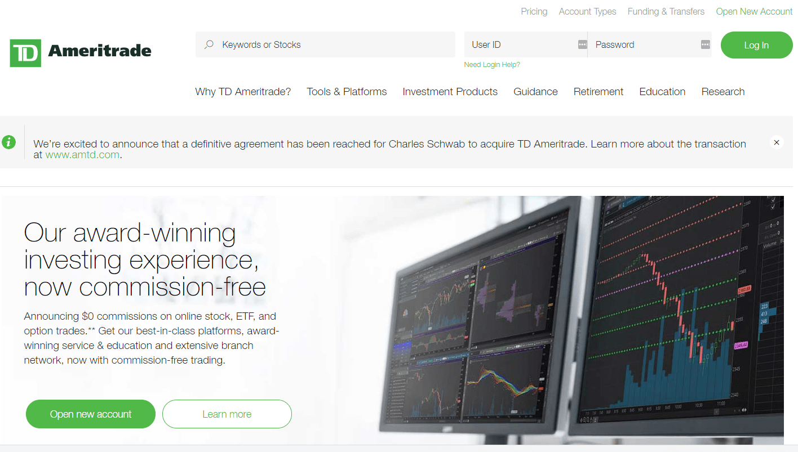Open the Guidance menu

[535, 92]
